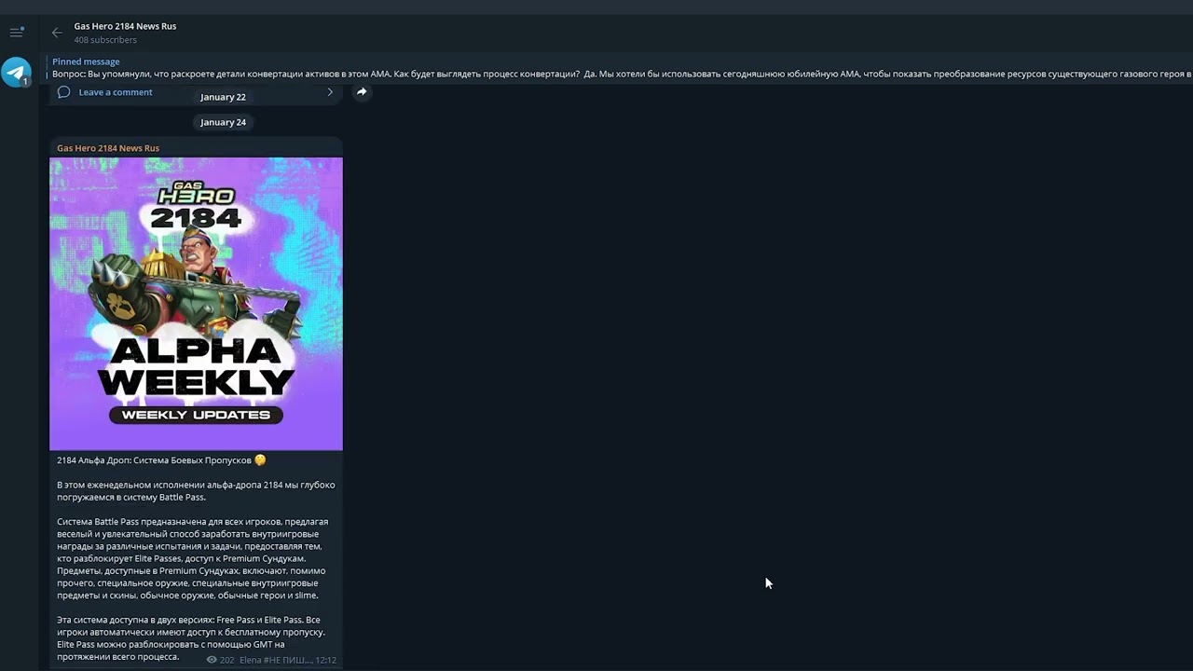The height and width of the screenshot is (671, 1193).
Task: Click the Gas Hero 2184 News Rus sender name
Action: pos(108,148)
